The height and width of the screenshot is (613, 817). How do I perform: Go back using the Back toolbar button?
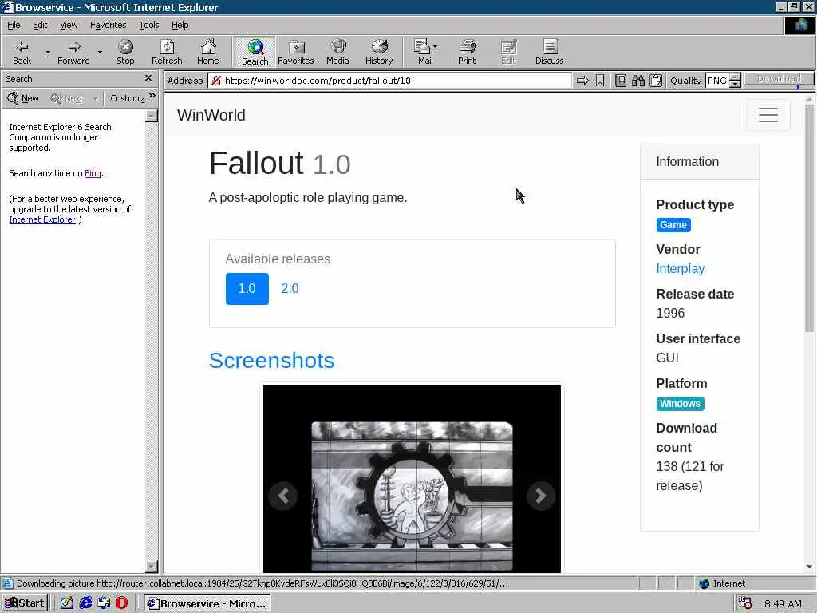click(x=22, y=52)
